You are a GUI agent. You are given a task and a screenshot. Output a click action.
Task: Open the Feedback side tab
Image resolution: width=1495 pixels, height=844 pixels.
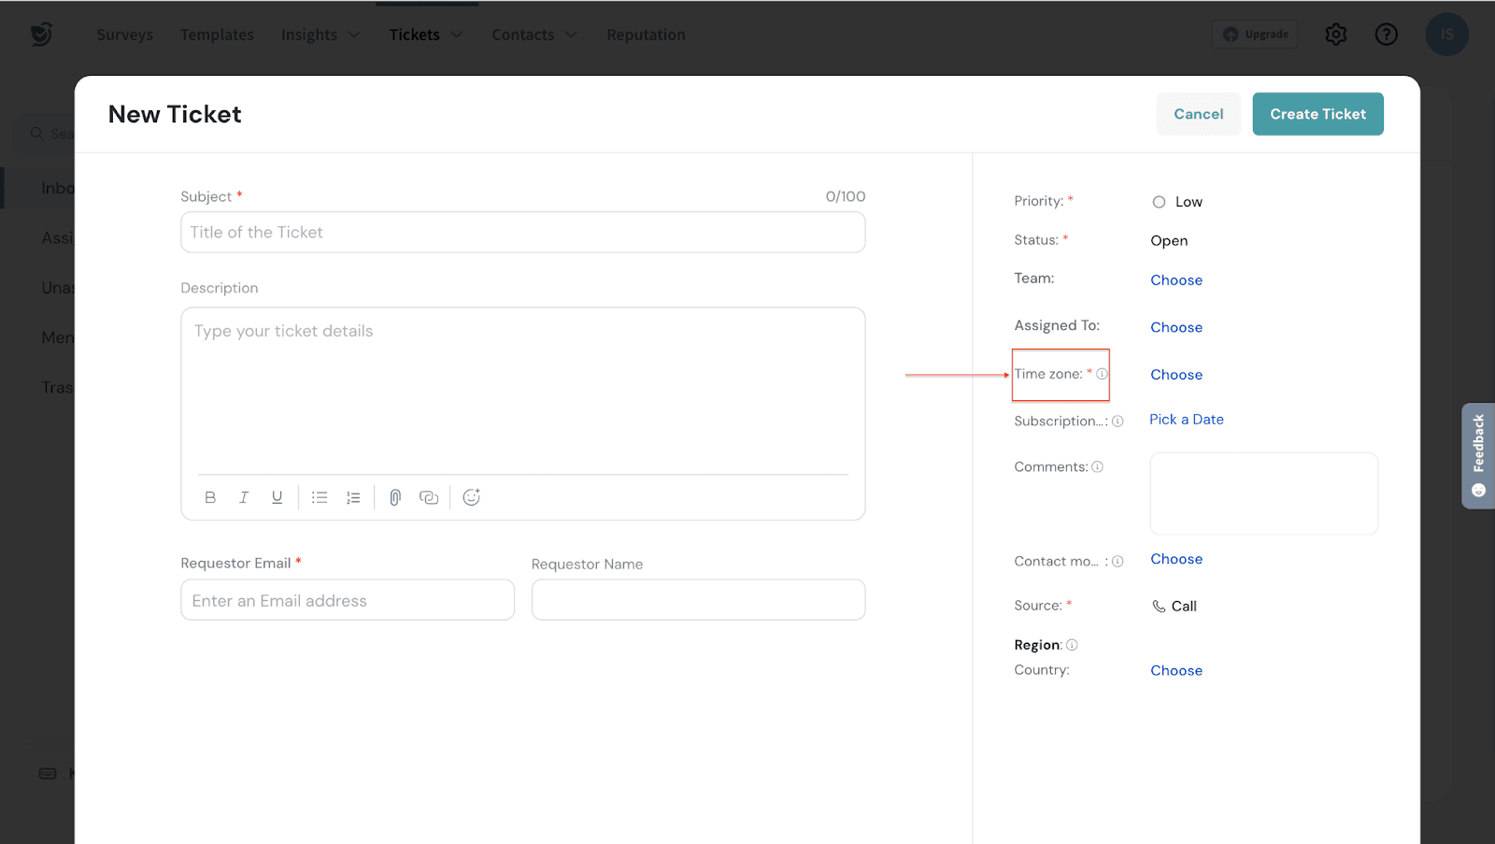[1478, 455]
